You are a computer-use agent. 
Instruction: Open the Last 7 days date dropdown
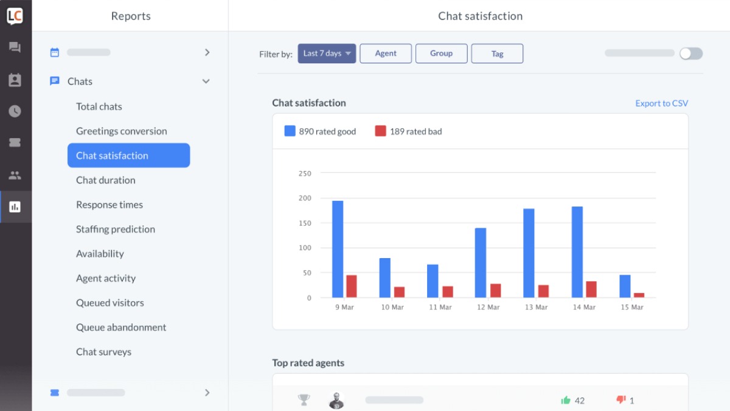(327, 54)
